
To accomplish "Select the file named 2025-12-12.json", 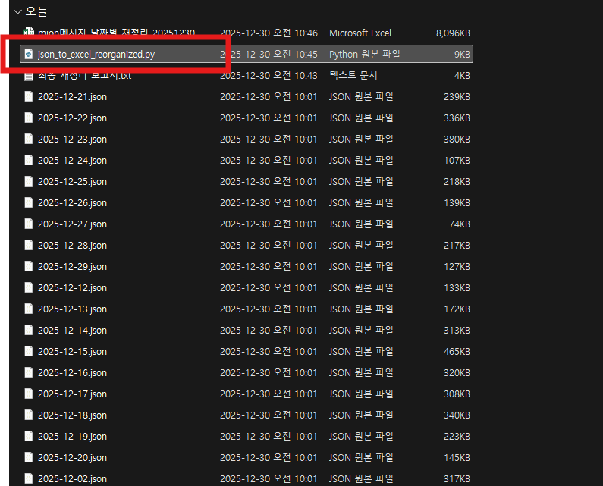I will click(x=72, y=288).
